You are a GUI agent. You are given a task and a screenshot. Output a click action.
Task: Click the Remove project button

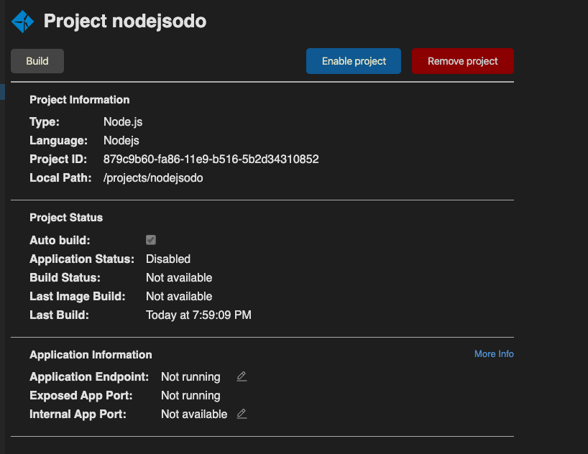(463, 61)
